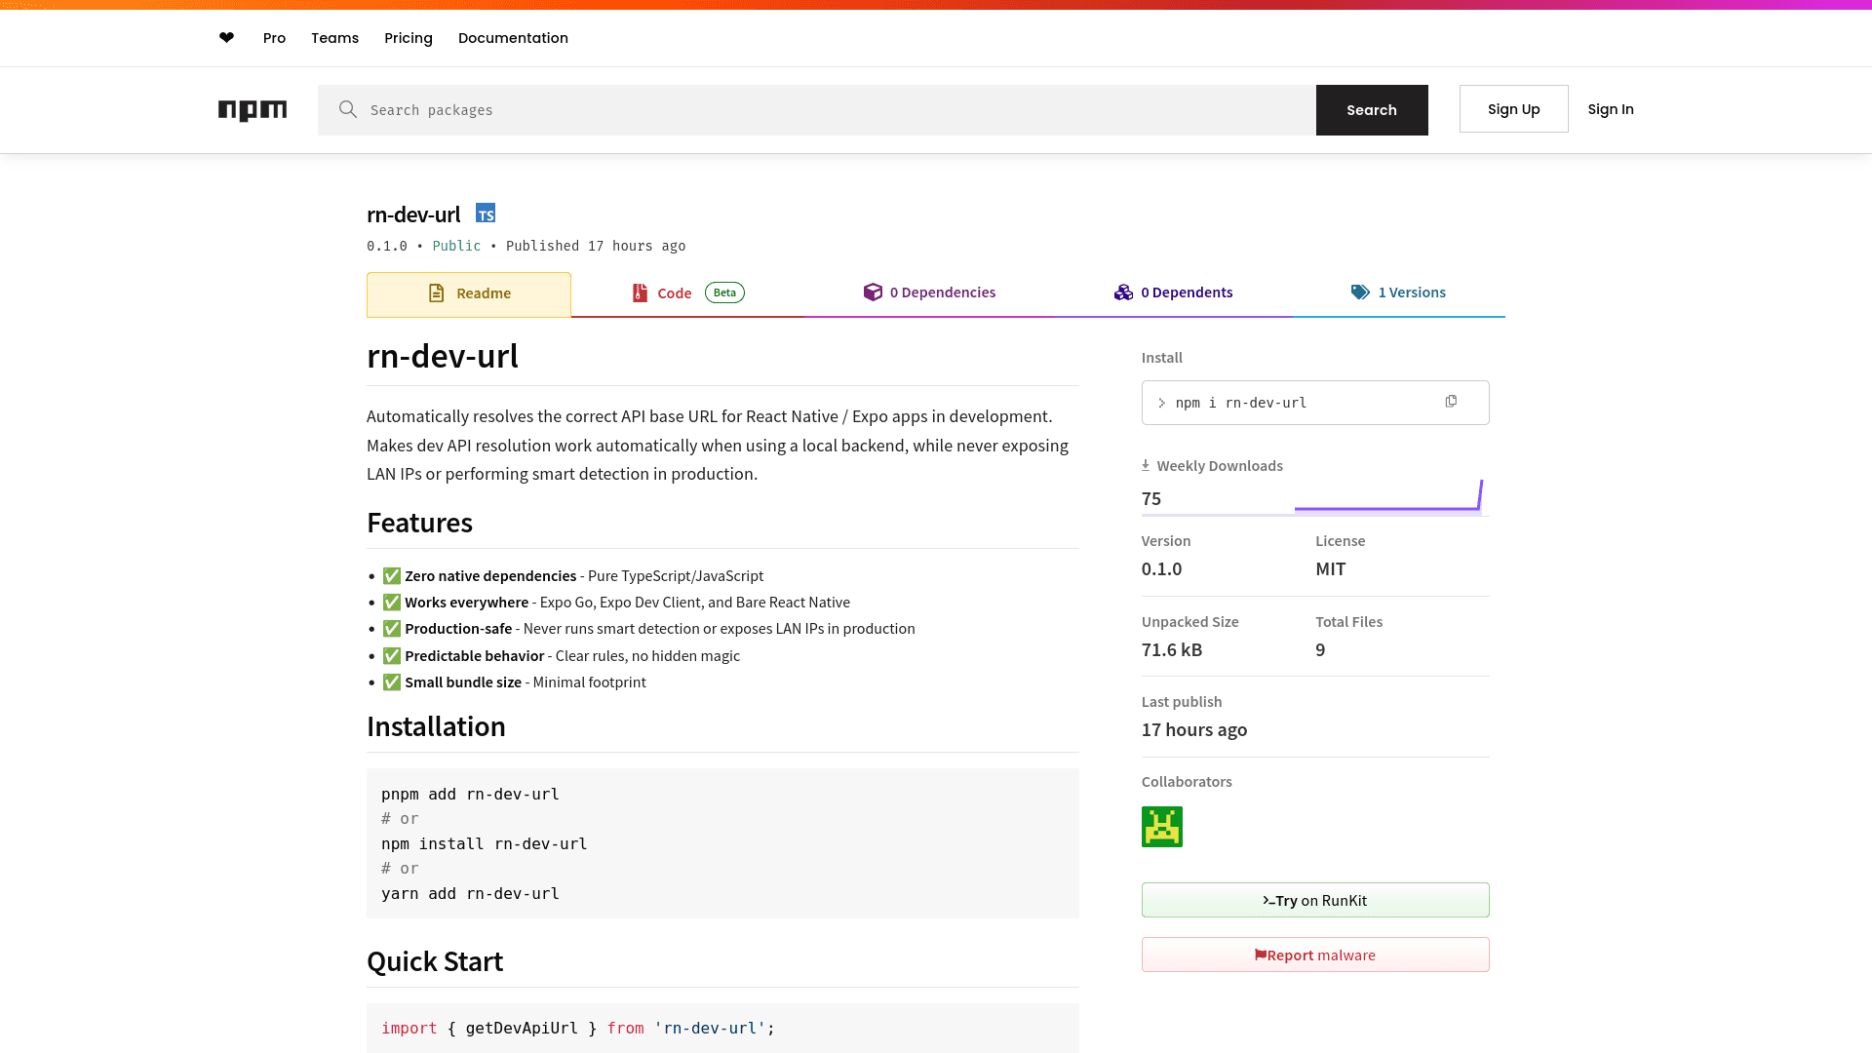Click the TypeScript badge next to rn-dev-url
The width and height of the screenshot is (1872, 1053).
pos(485,213)
